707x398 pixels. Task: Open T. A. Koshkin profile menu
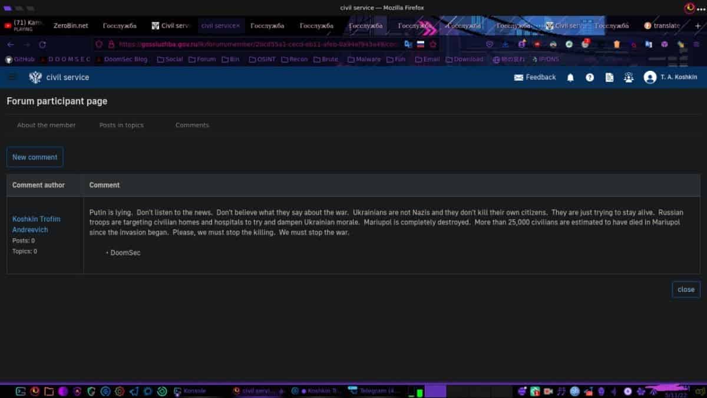670,77
